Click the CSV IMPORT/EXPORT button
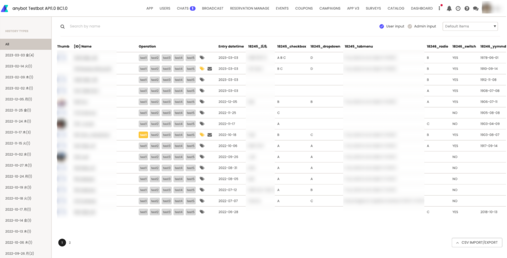 477,243
